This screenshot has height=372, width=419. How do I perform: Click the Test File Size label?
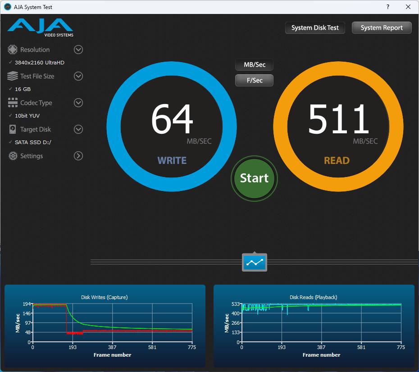point(37,77)
